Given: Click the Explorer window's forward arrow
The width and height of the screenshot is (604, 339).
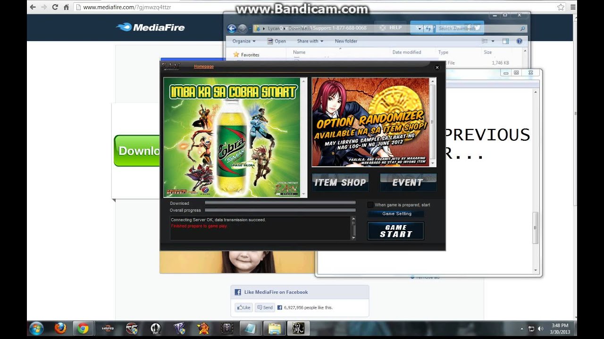Looking at the screenshot, I should click(243, 29).
